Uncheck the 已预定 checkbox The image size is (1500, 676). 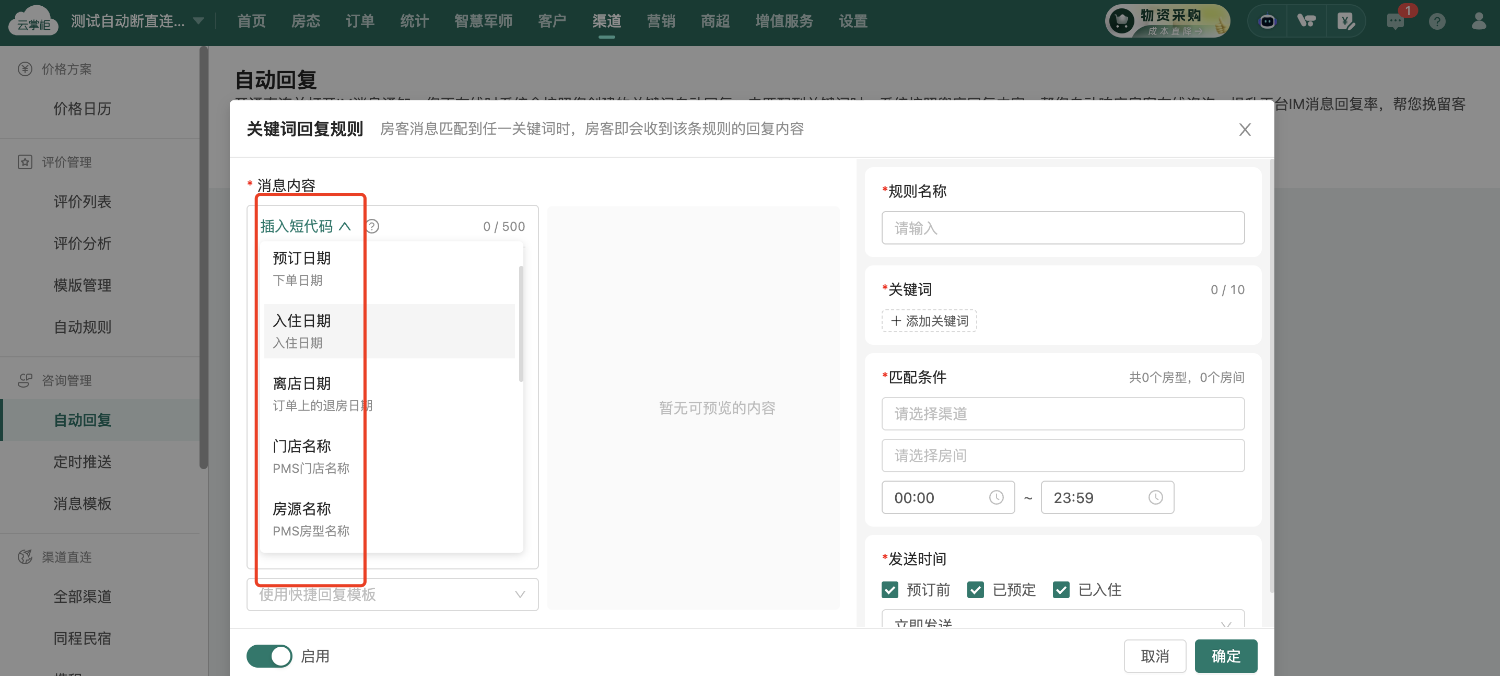pos(975,590)
